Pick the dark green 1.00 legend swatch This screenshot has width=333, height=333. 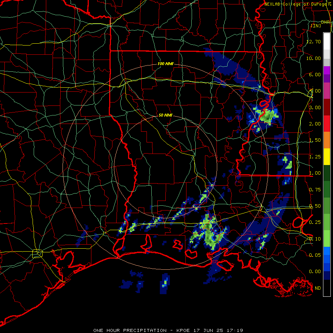pyautogui.click(x=327, y=173)
